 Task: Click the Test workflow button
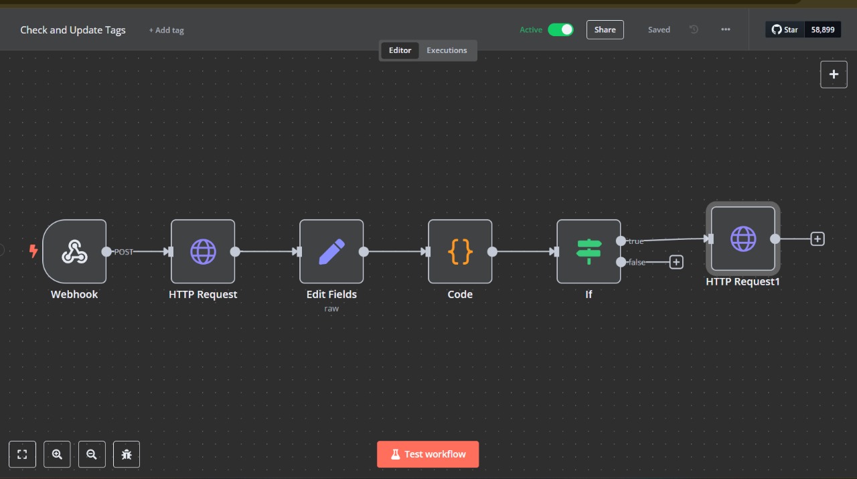[428, 454]
